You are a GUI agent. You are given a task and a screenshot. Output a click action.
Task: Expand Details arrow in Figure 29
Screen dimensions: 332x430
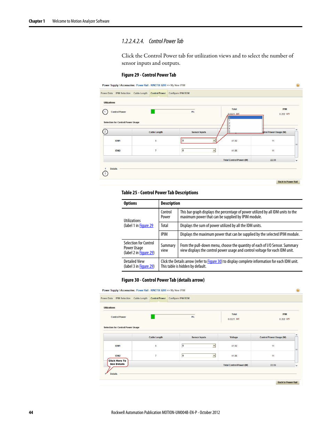click(105, 169)
